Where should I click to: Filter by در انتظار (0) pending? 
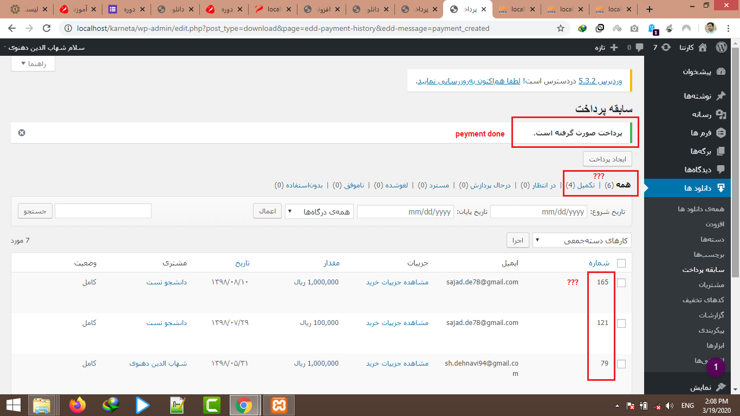538,185
